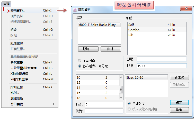Viewport: 195px width, 119px height.
Task: Close the 嘜架資料 dialog
Action: [x=186, y=8]
